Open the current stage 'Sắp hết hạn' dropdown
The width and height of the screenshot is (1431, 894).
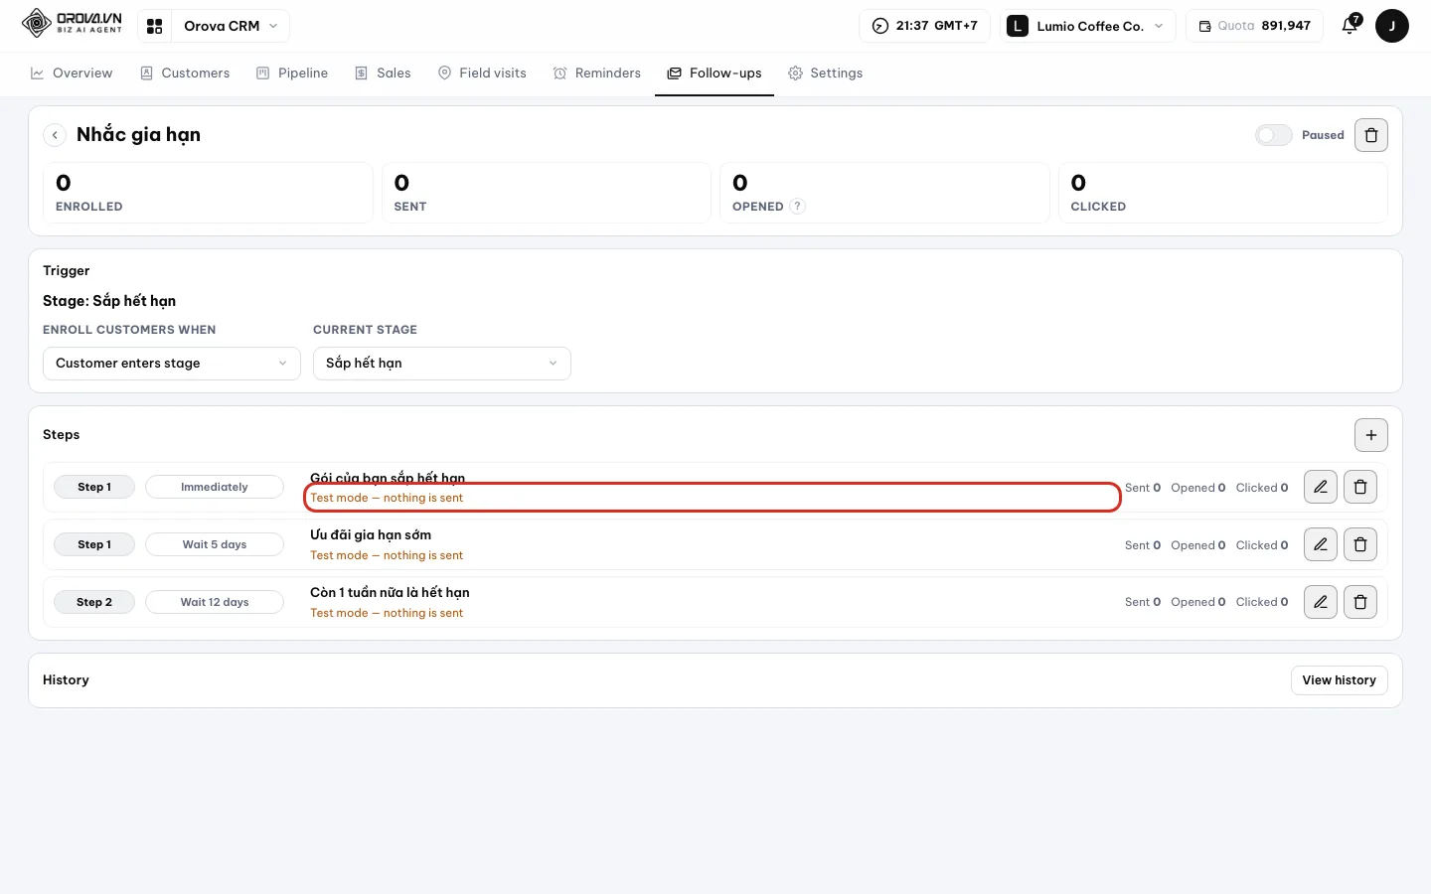click(442, 364)
